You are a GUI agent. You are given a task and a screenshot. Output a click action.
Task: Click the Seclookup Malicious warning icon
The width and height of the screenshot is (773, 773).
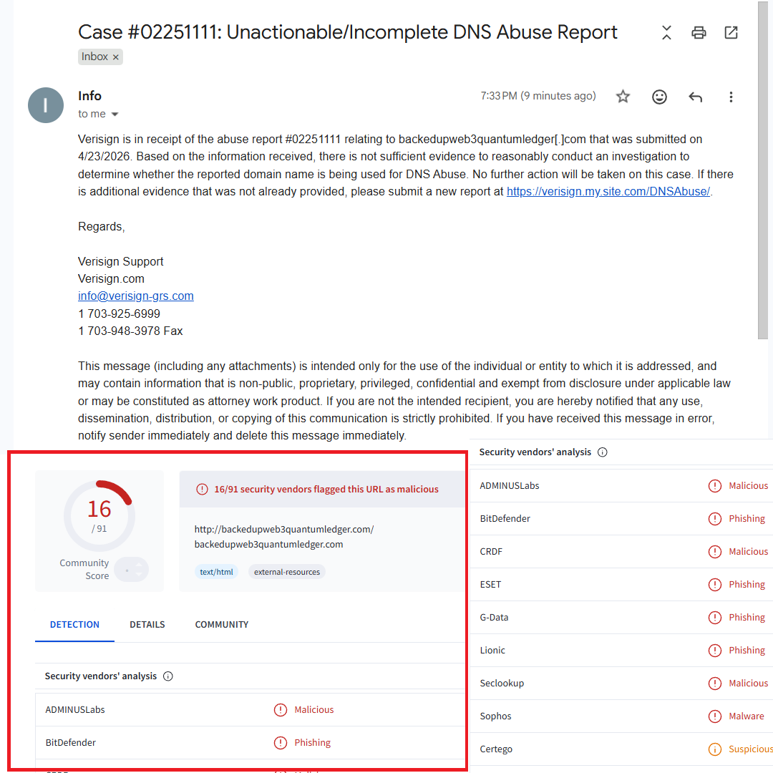tap(715, 684)
